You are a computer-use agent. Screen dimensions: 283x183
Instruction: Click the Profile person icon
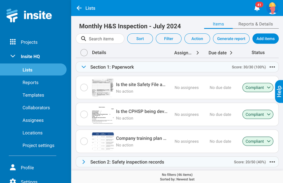(13, 167)
